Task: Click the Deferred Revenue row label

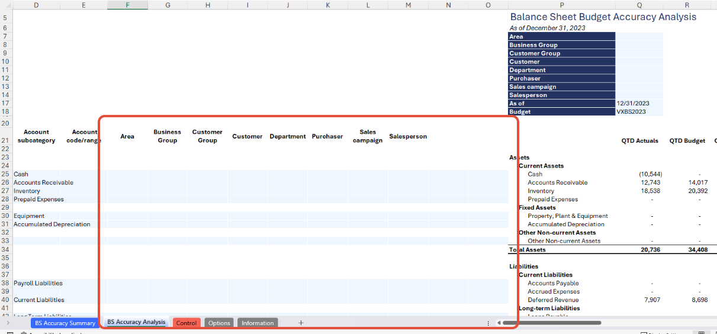Action: click(554, 300)
